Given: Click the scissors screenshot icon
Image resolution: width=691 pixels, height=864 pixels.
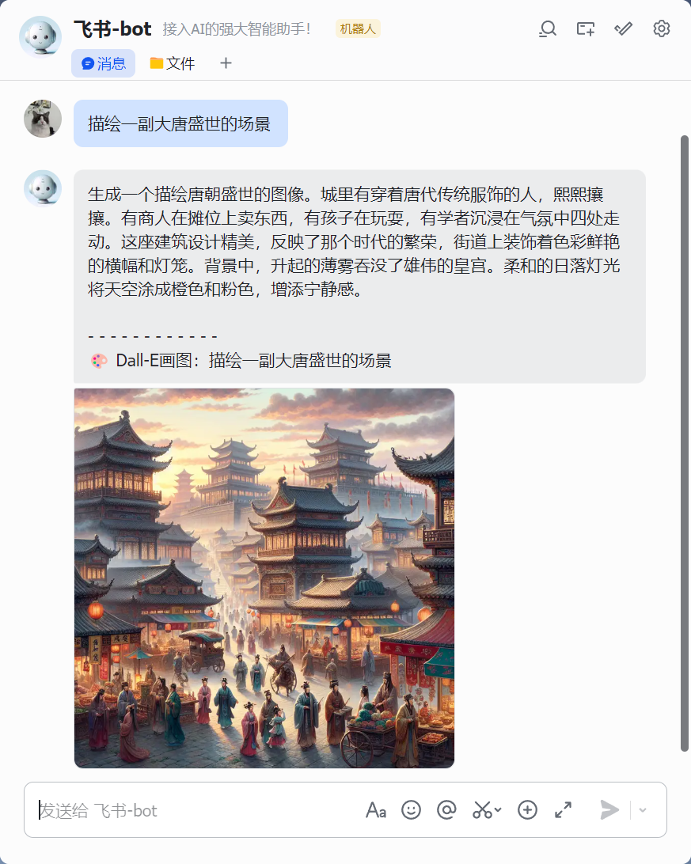Looking at the screenshot, I should click(482, 810).
